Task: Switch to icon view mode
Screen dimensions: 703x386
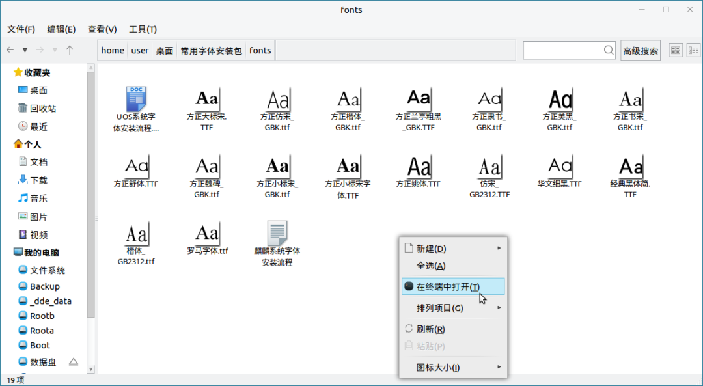Action: tap(676, 50)
